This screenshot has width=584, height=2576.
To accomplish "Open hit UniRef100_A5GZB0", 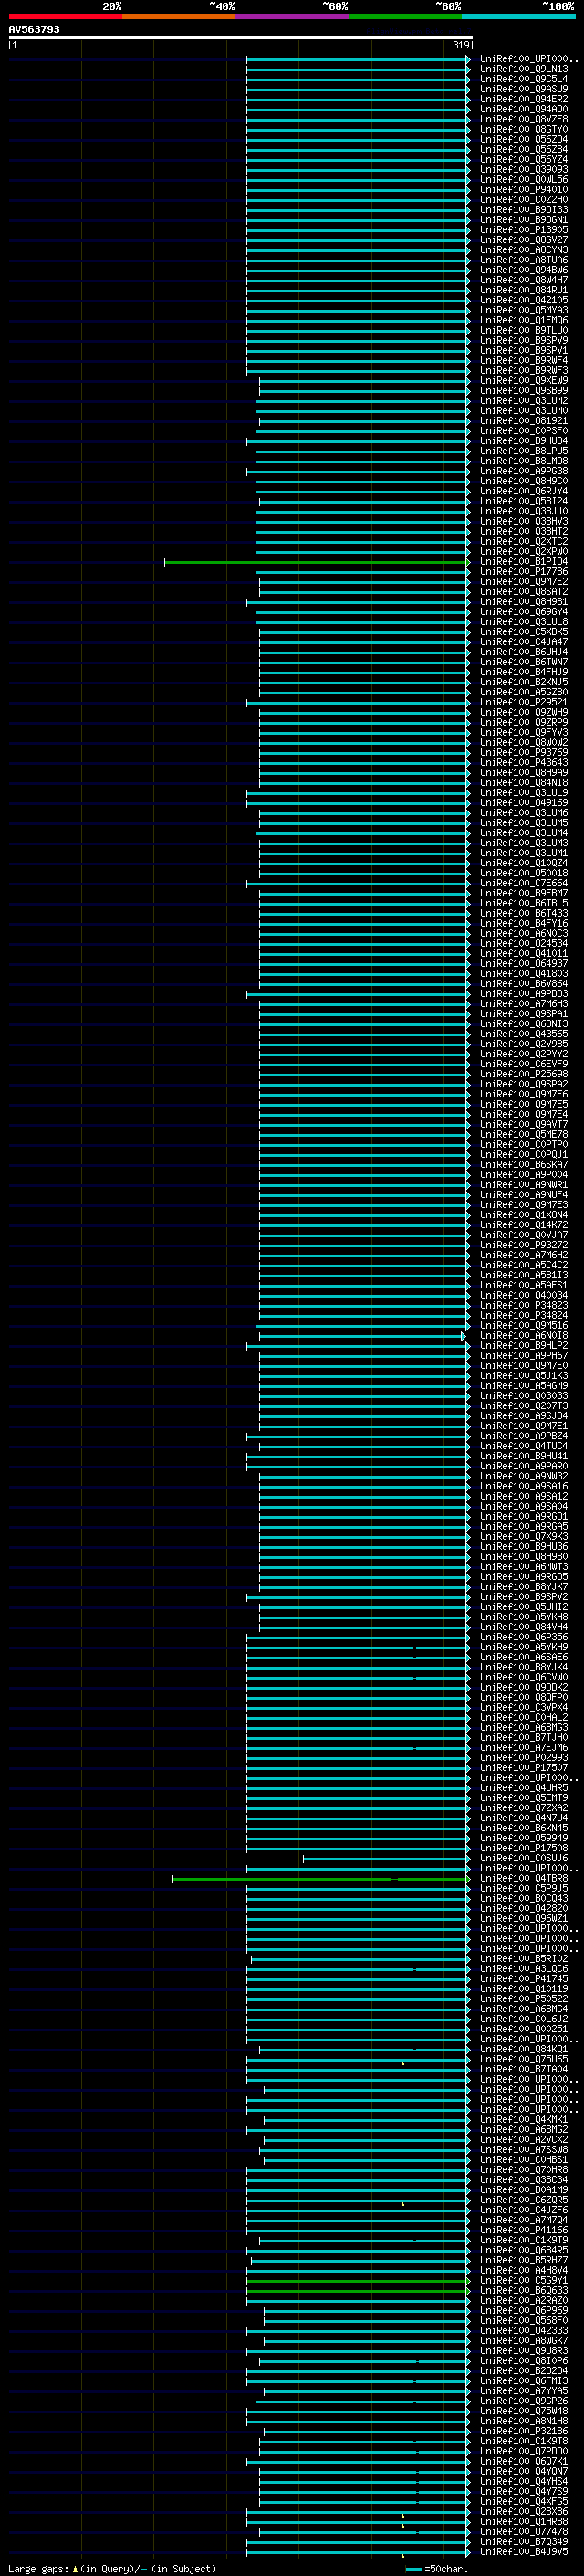I will click(x=523, y=692).
